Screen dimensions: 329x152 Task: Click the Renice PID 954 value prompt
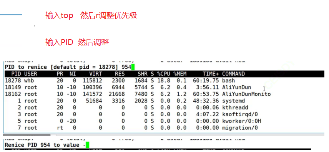click(x=47, y=145)
